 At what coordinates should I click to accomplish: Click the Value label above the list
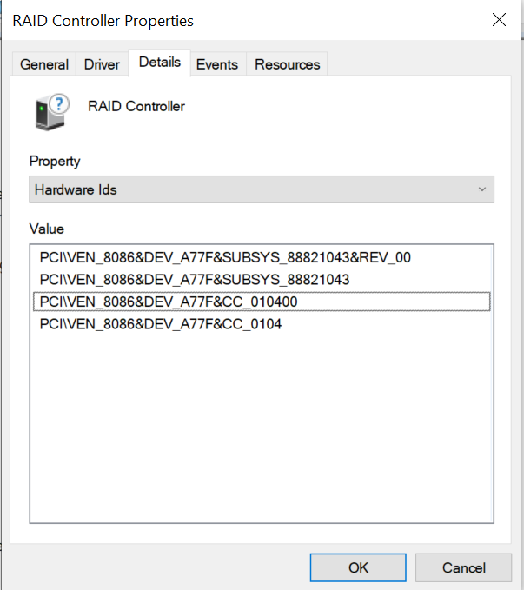(x=47, y=229)
